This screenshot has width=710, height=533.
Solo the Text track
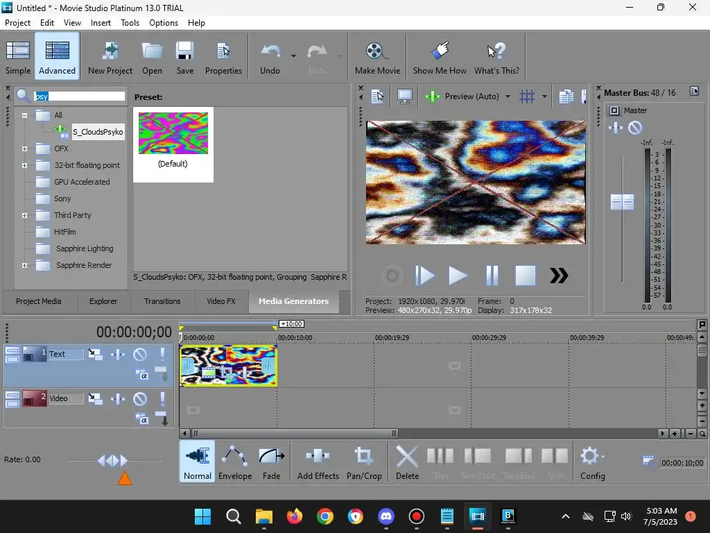(x=162, y=354)
